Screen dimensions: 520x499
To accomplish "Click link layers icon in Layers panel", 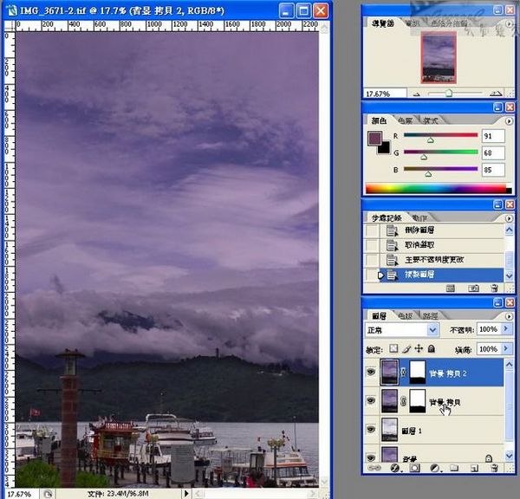I will point(374,468).
